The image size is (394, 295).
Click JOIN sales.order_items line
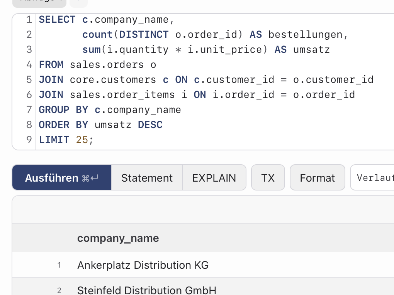(x=197, y=95)
